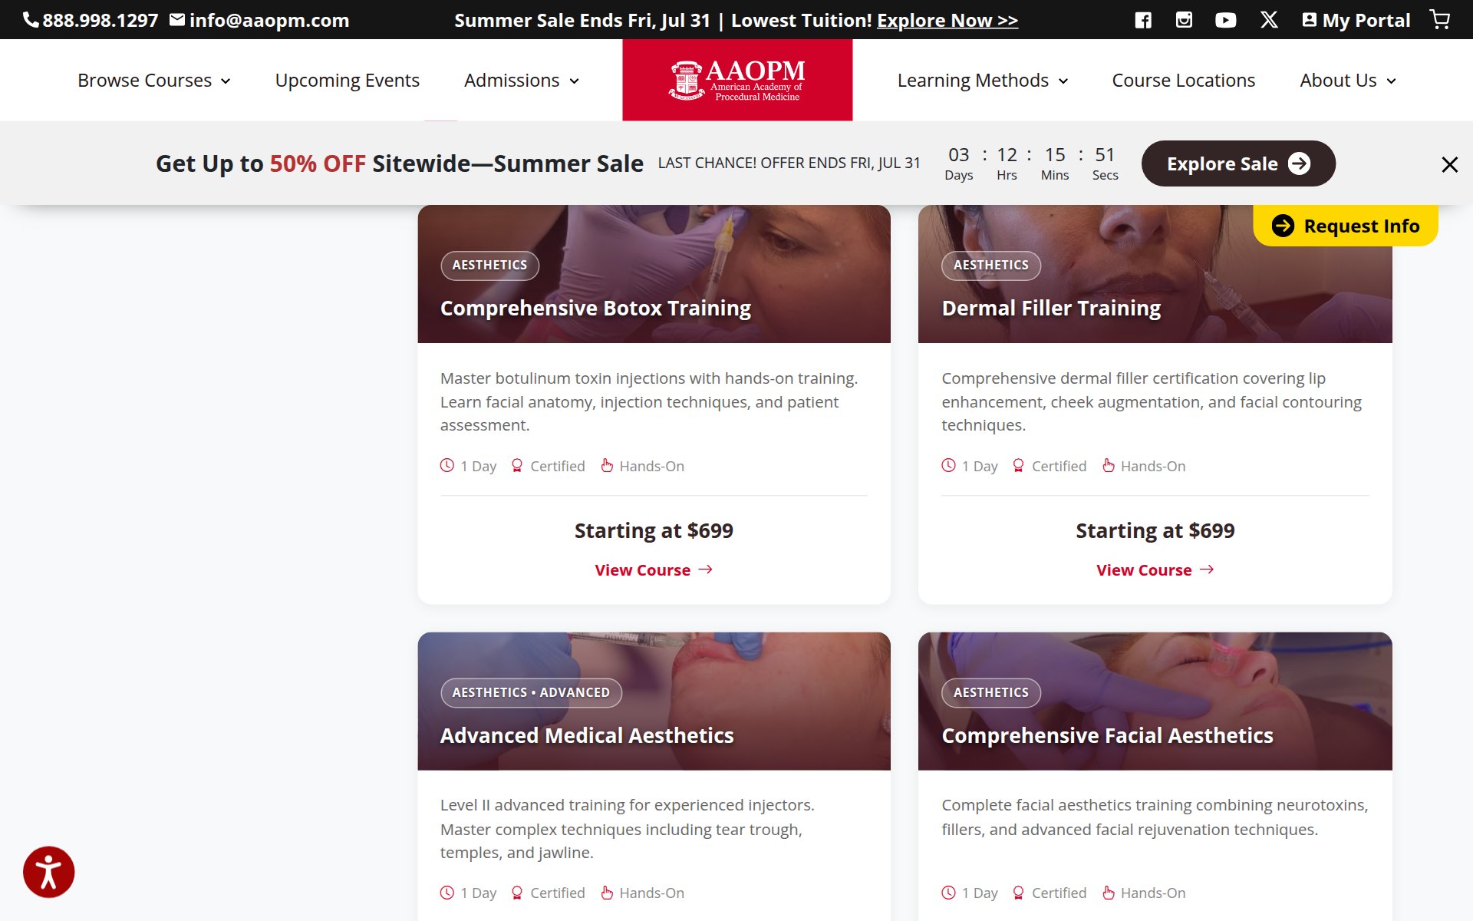Click the Comprehensive Facial Aesthetics title
This screenshot has width=1473, height=921.
[1107, 735]
